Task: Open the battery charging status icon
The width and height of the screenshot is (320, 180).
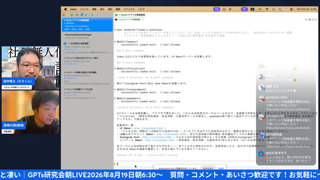Action: pyautogui.click(x=260, y=9)
